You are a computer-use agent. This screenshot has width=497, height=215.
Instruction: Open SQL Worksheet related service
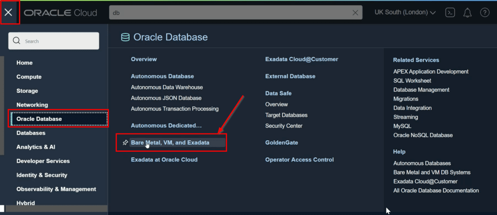tap(412, 81)
